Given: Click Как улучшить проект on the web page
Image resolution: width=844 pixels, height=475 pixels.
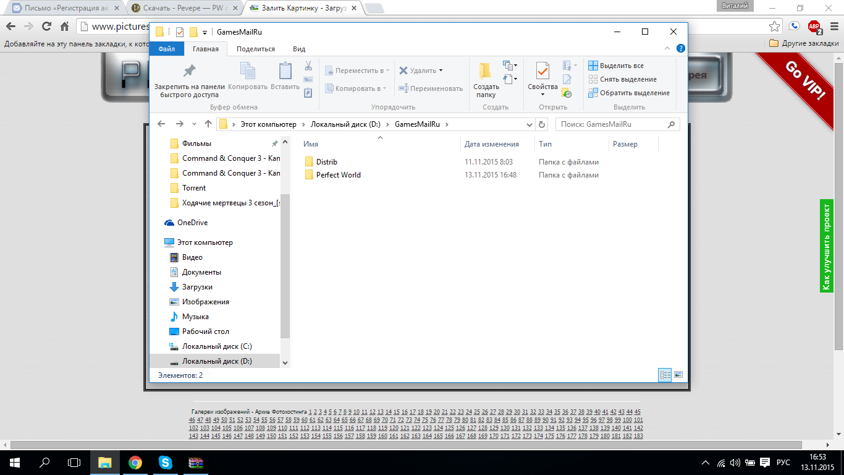Looking at the screenshot, I should [826, 246].
